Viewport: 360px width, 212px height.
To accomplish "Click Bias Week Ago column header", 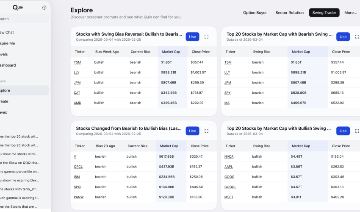I will [x=107, y=52].
